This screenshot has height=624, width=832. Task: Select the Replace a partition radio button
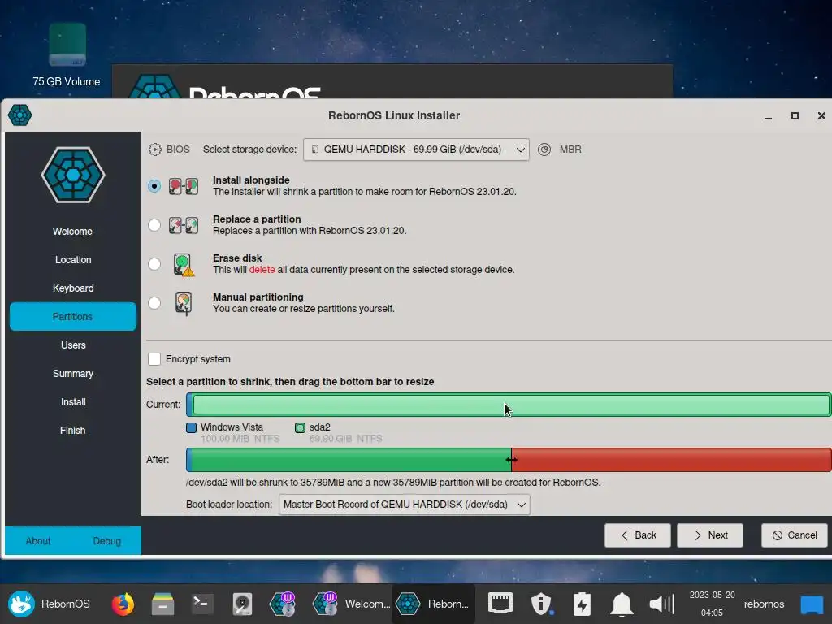[x=154, y=225]
